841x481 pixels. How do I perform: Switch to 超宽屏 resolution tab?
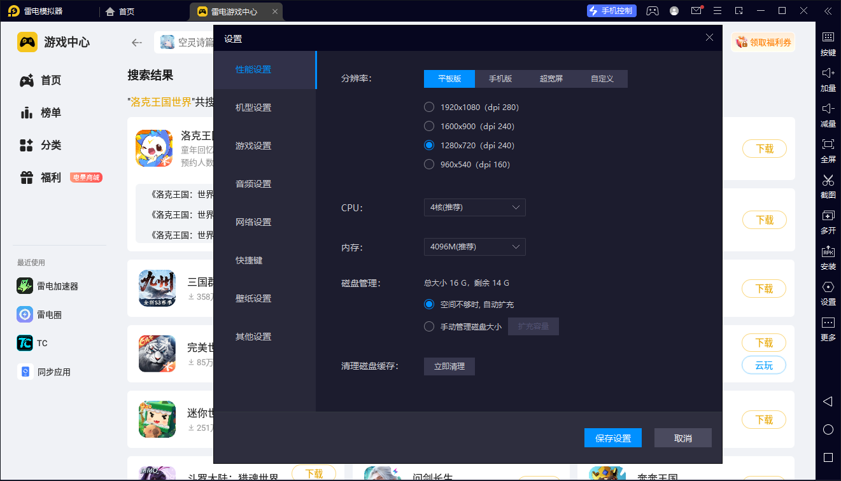(551, 79)
